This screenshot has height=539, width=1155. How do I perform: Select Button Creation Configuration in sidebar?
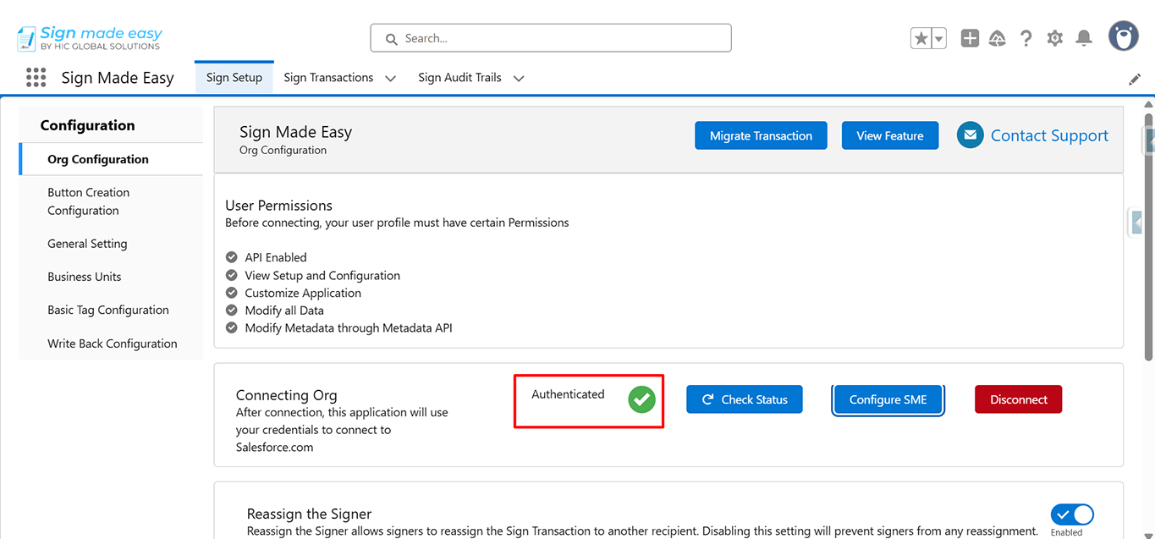pyautogui.click(x=111, y=201)
